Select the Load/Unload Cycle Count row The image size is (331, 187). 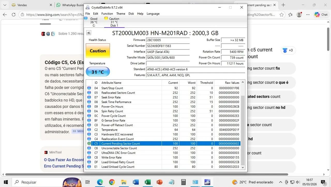tap(163, 167)
